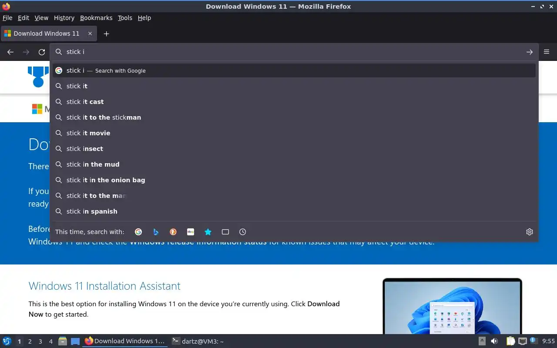Open the application menu in the taskbar
The height and width of the screenshot is (348, 557).
coord(7,341)
